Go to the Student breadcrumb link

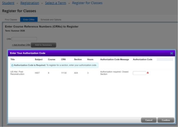click(x=8, y=3)
